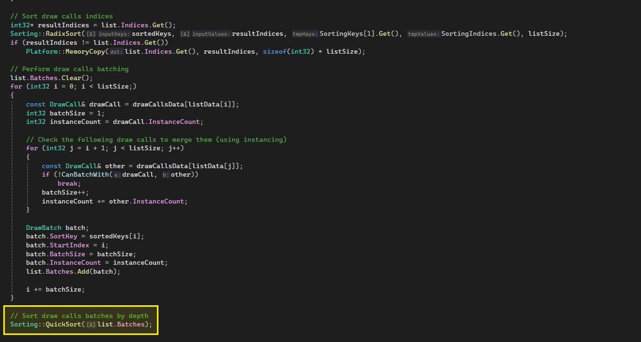Image resolution: width=641 pixels, height=342 pixels.
Task: Click comment '// Sort draw calls batches by depth'
Action: click(x=79, y=315)
